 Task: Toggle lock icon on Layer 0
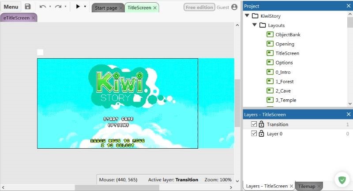click(x=261, y=134)
